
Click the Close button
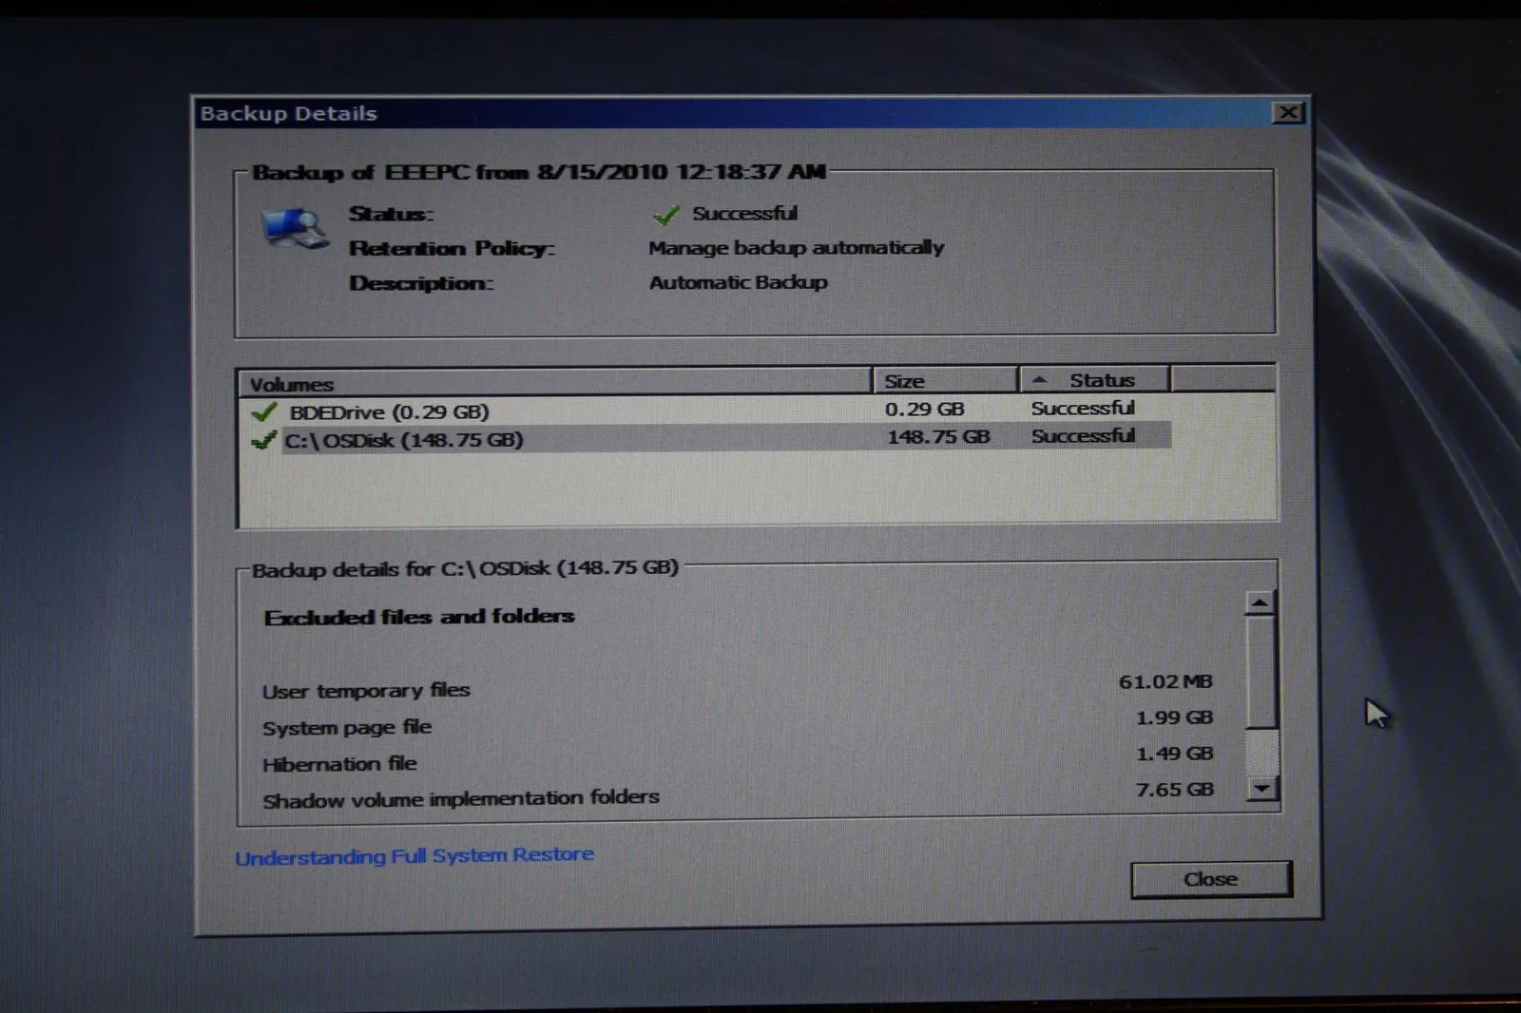(x=1211, y=879)
